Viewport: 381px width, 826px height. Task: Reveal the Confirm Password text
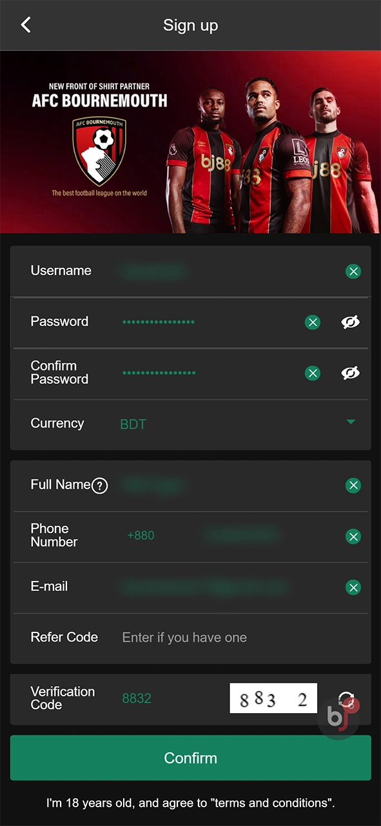pyautogui.click(x=350, y=373)
